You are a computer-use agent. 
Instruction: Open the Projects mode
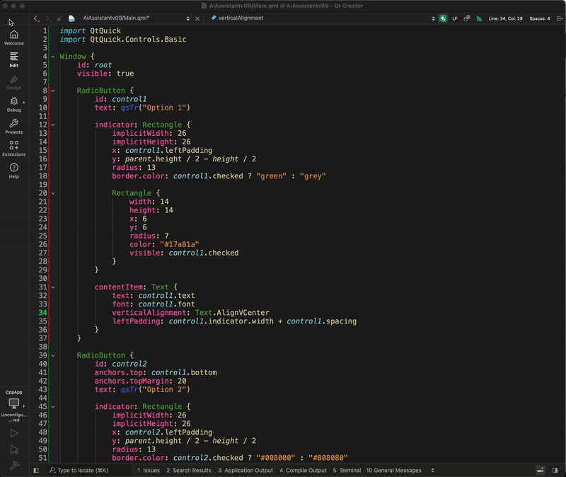(14, 126)
